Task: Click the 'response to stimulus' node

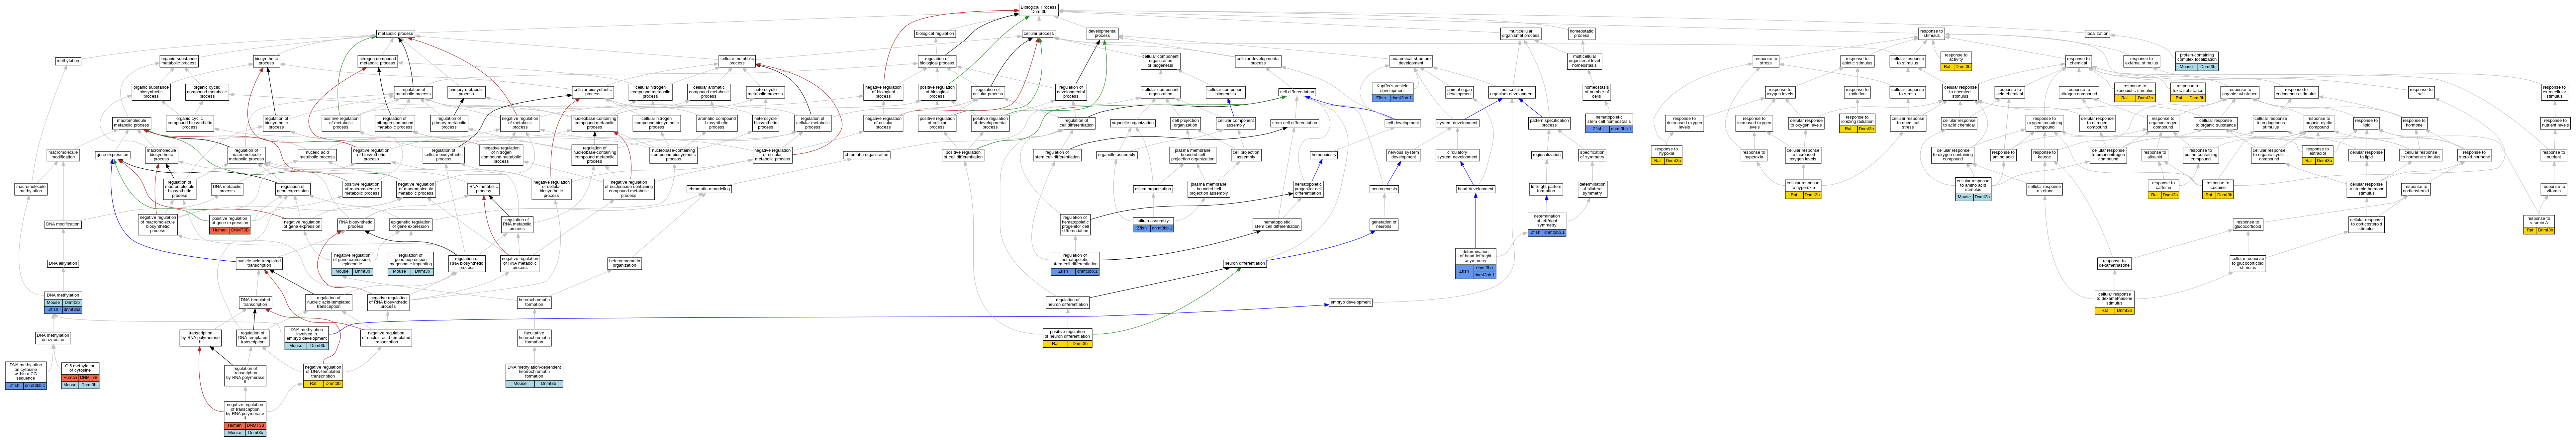Action: [1931, 34]
